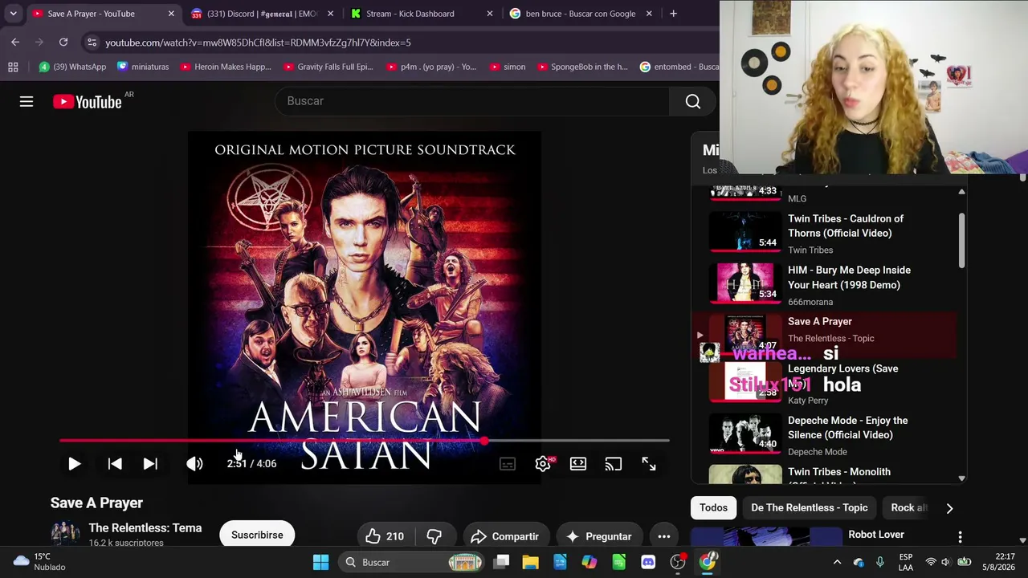Open the Windows Start menu
Viewport: 1028px width, 578px height.
coord(320,562)
